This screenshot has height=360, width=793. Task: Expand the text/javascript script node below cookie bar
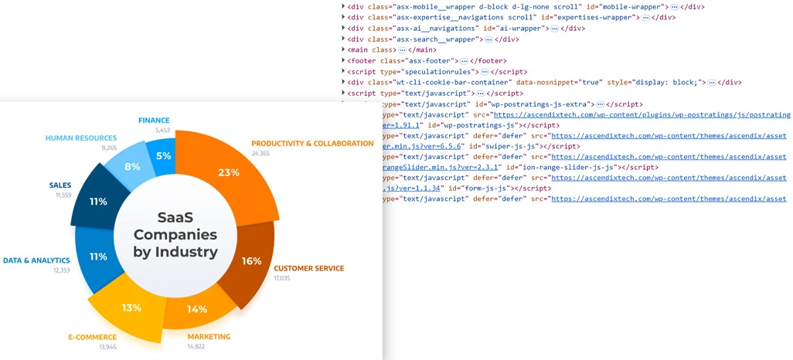tap(344, 93)
